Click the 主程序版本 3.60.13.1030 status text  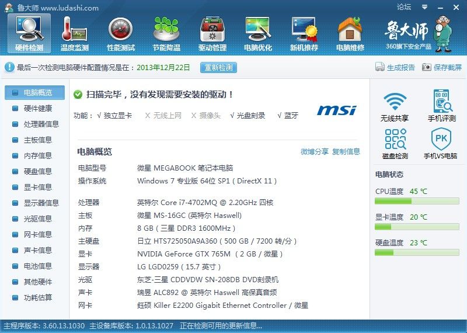pos(44,326)
